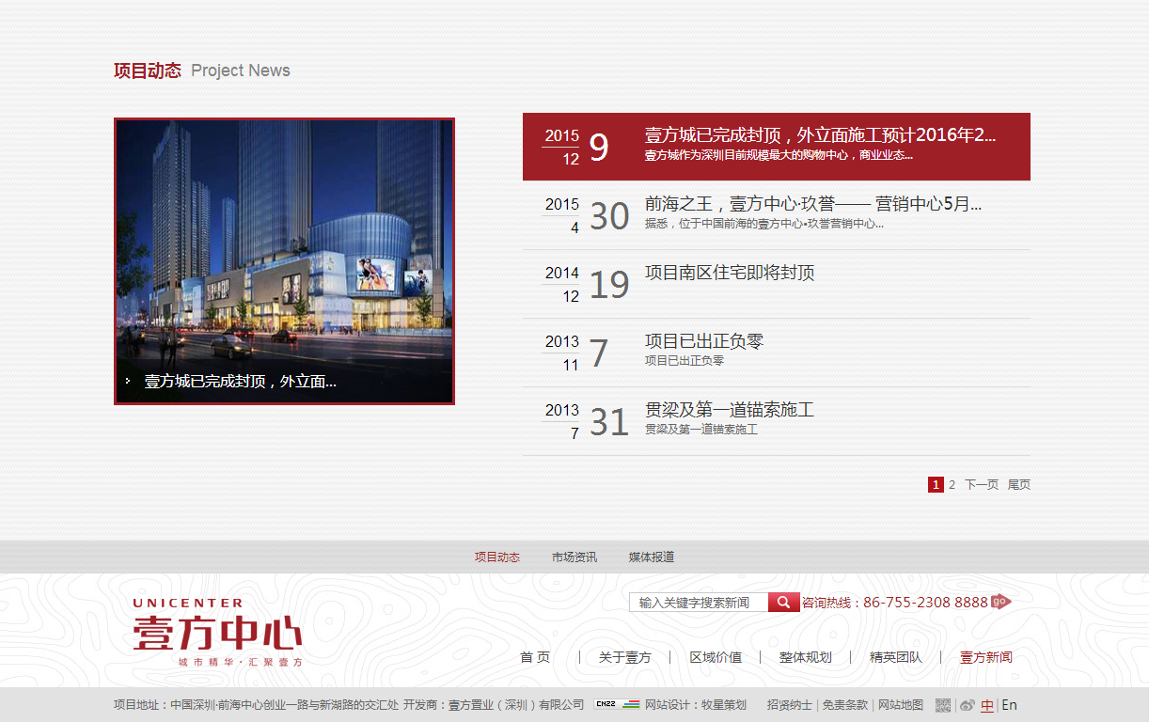
Task: Click gray subtext 项目已出正负零
Action: (685, 361)
